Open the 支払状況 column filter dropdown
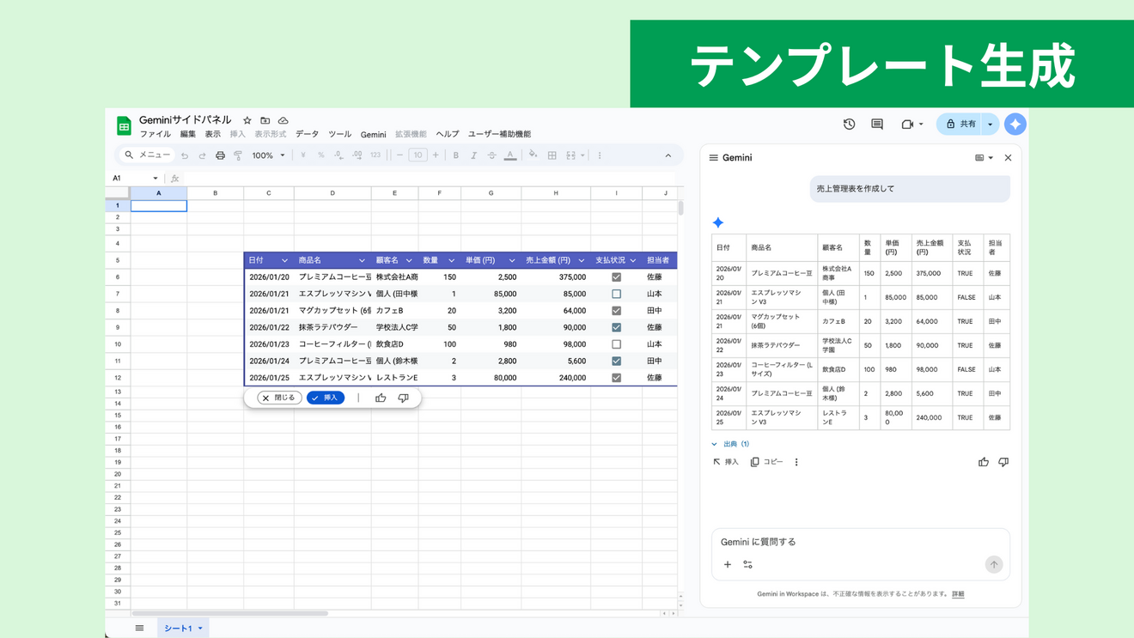1134x638 pixels. coord(633,260)
